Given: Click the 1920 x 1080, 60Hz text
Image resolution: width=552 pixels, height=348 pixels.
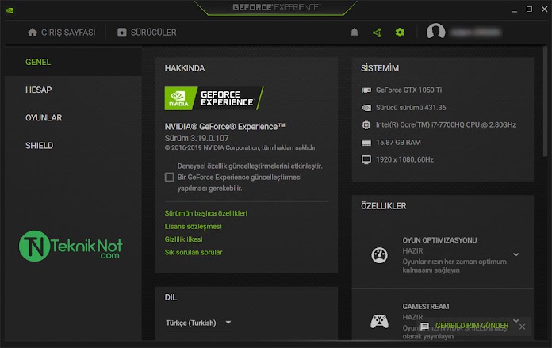Looking at the screenshot, I should (x=404, y=160).
